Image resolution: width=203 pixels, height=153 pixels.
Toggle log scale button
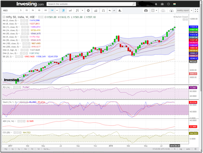pyautogui.click(x=181, y=149)
